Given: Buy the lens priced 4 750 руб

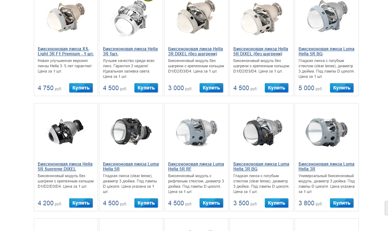Looking at the screenshot, I should coord(81,88).
